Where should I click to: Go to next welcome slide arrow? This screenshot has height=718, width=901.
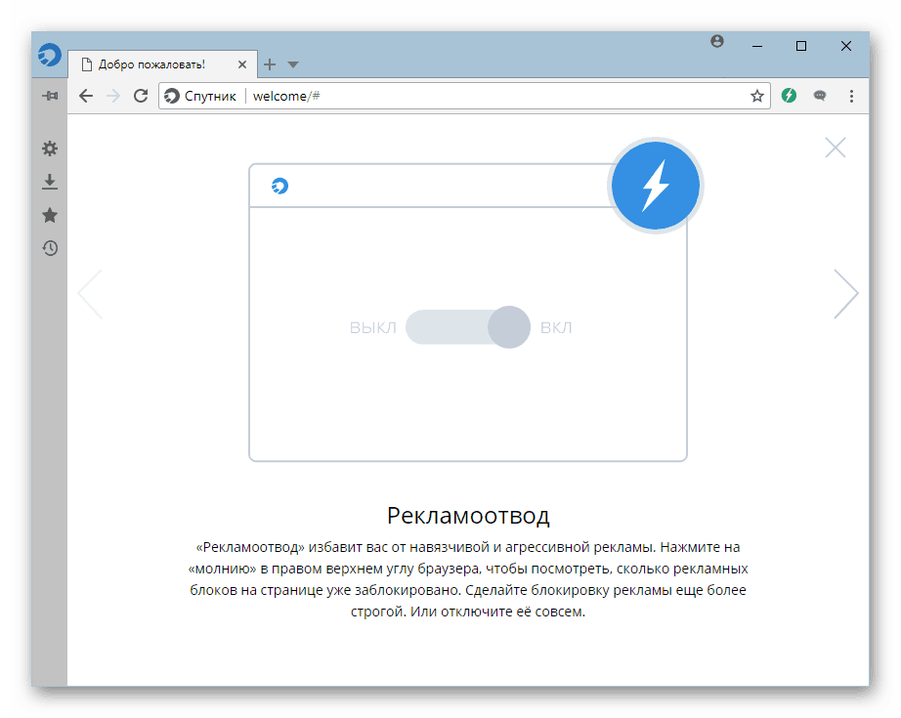coord(846,293)
